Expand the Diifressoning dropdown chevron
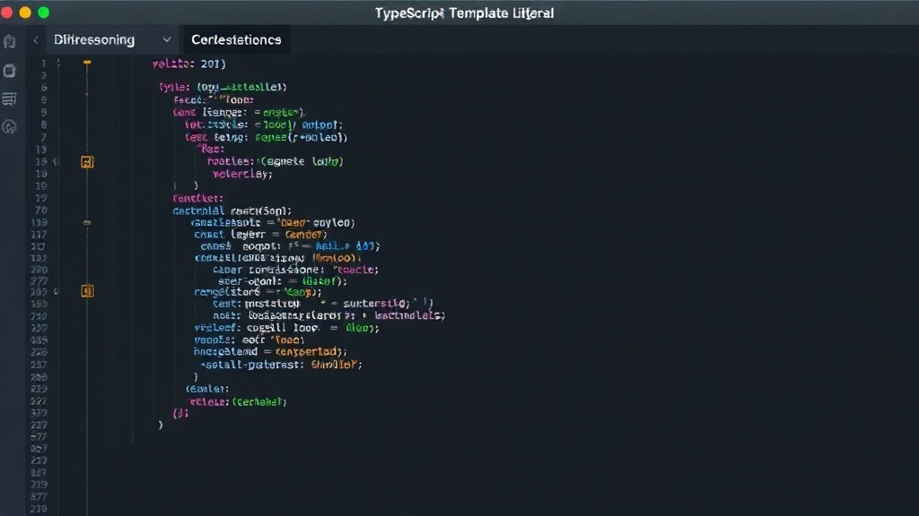The width and height of the screenshot is (919, 516). click(167, 39)
